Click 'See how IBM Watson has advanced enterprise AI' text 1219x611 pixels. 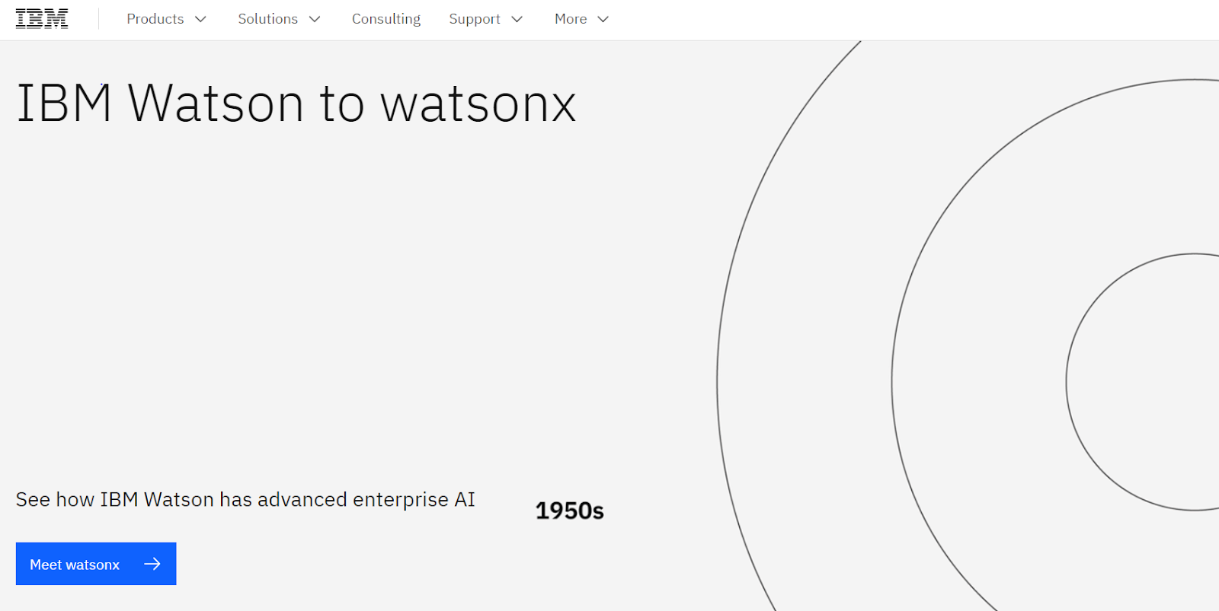pos(245,499)
